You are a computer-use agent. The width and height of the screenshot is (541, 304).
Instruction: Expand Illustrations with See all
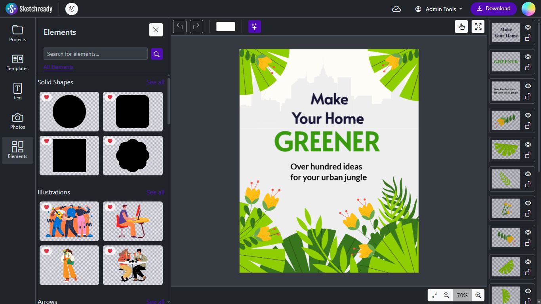(x=155, y=192)
